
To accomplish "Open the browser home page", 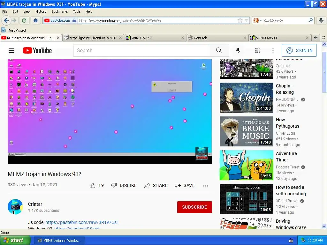I will coord(36,20).
